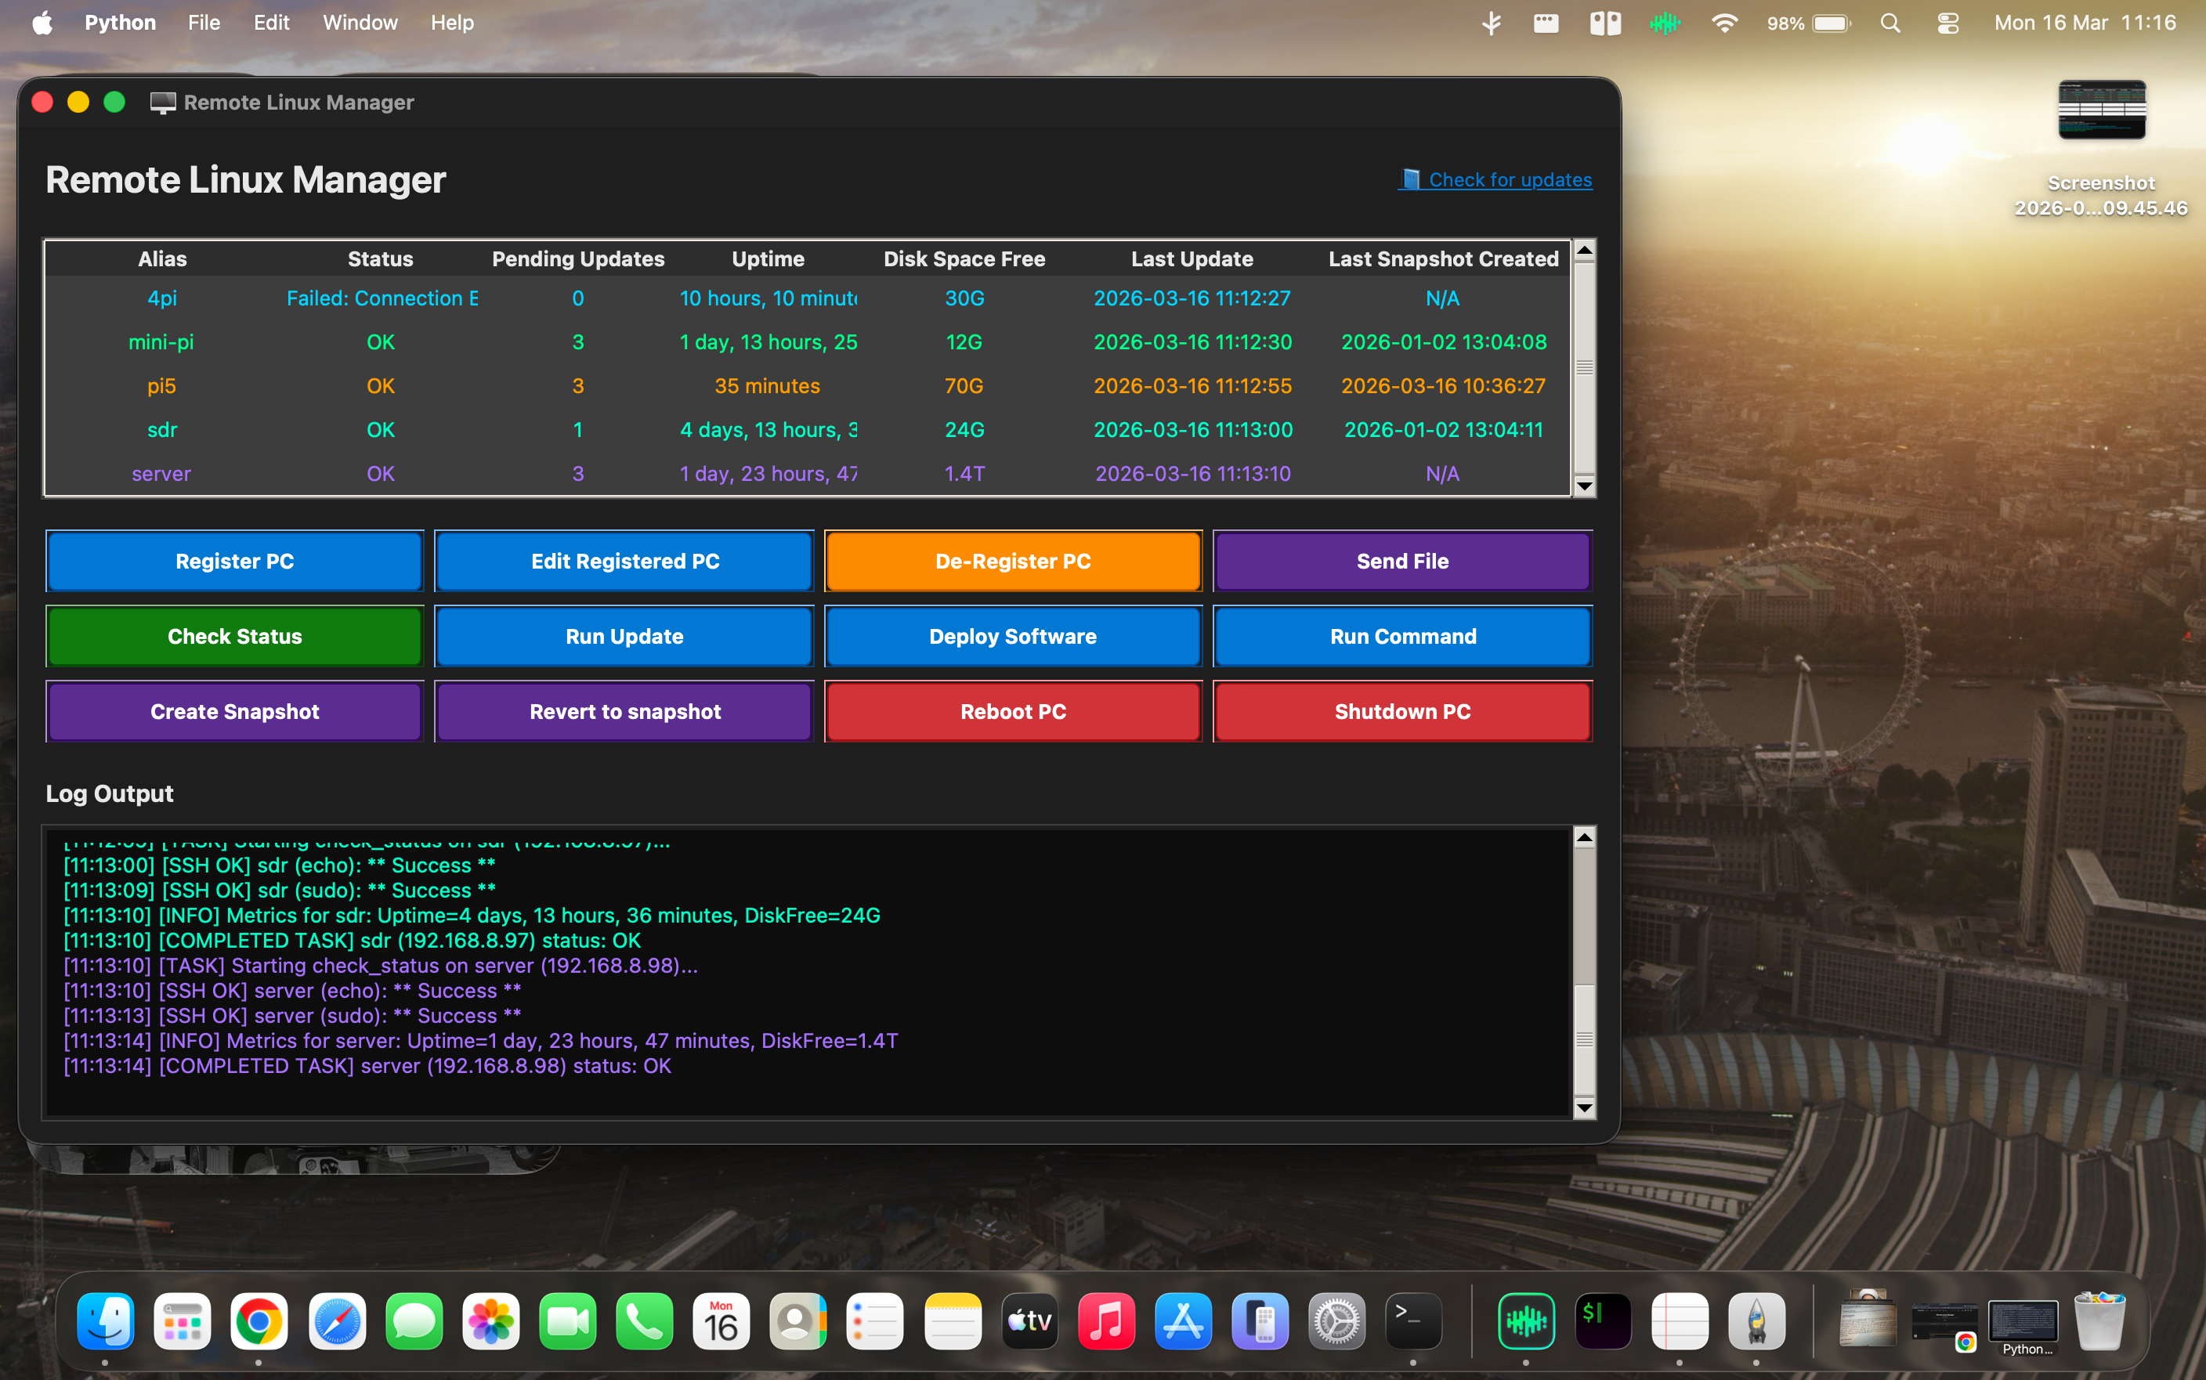Open the Finder icon in Dock
Image resolution: width=2206 pixels, height=1380 pixels.
pos(105,1320)
